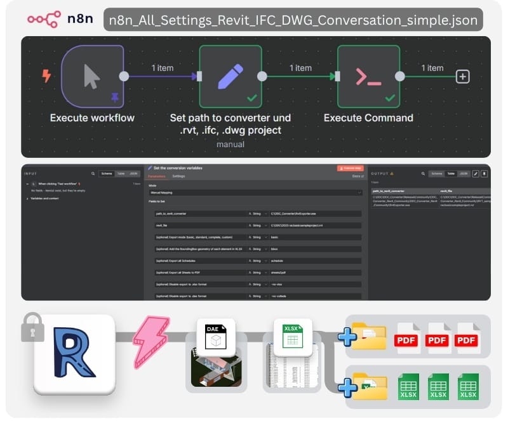This screenshot has width=508, height=428.
Task: Click the 'Execute Command' node label
Action: (x=368, y=118)
